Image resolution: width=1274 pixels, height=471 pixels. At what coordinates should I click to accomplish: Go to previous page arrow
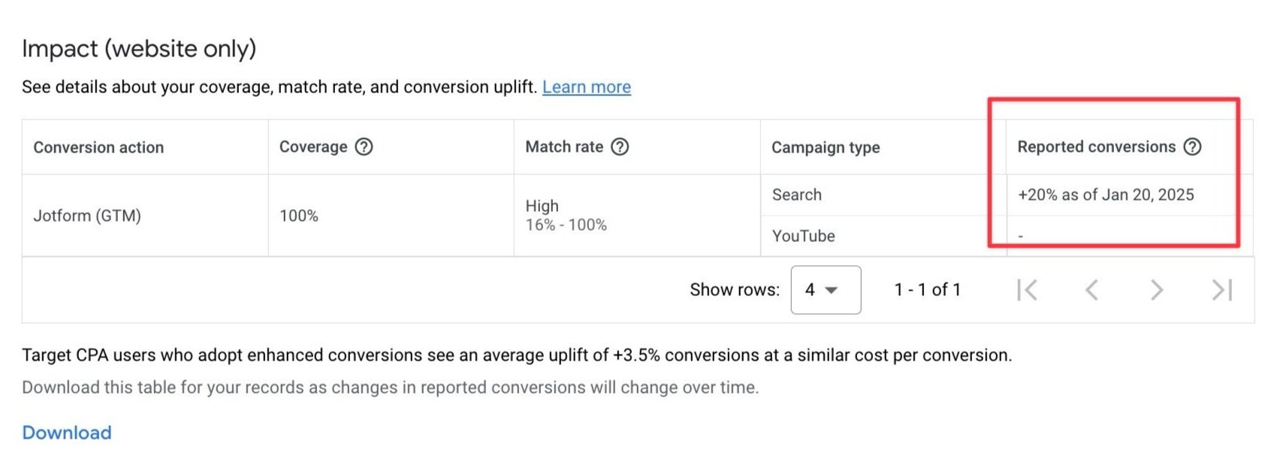[x=1091, y=290]
